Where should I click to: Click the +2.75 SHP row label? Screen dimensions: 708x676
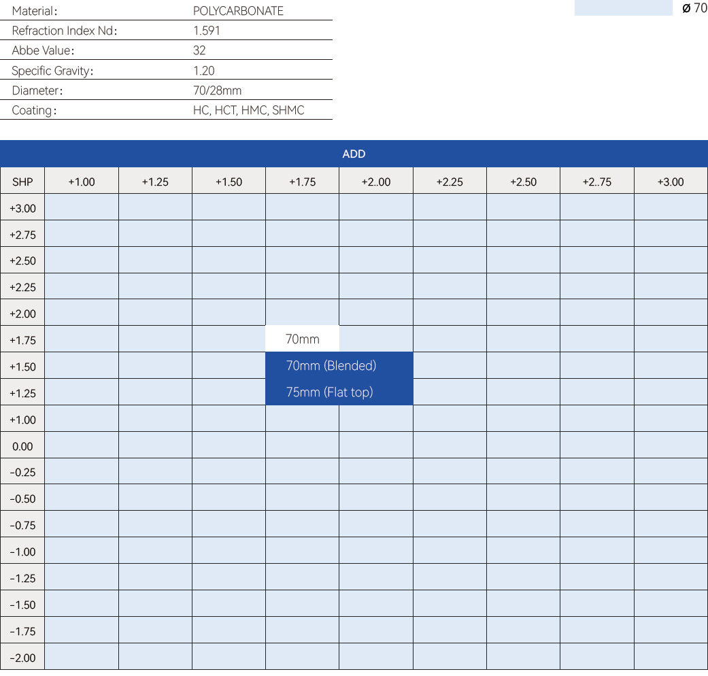coord(22,235)
